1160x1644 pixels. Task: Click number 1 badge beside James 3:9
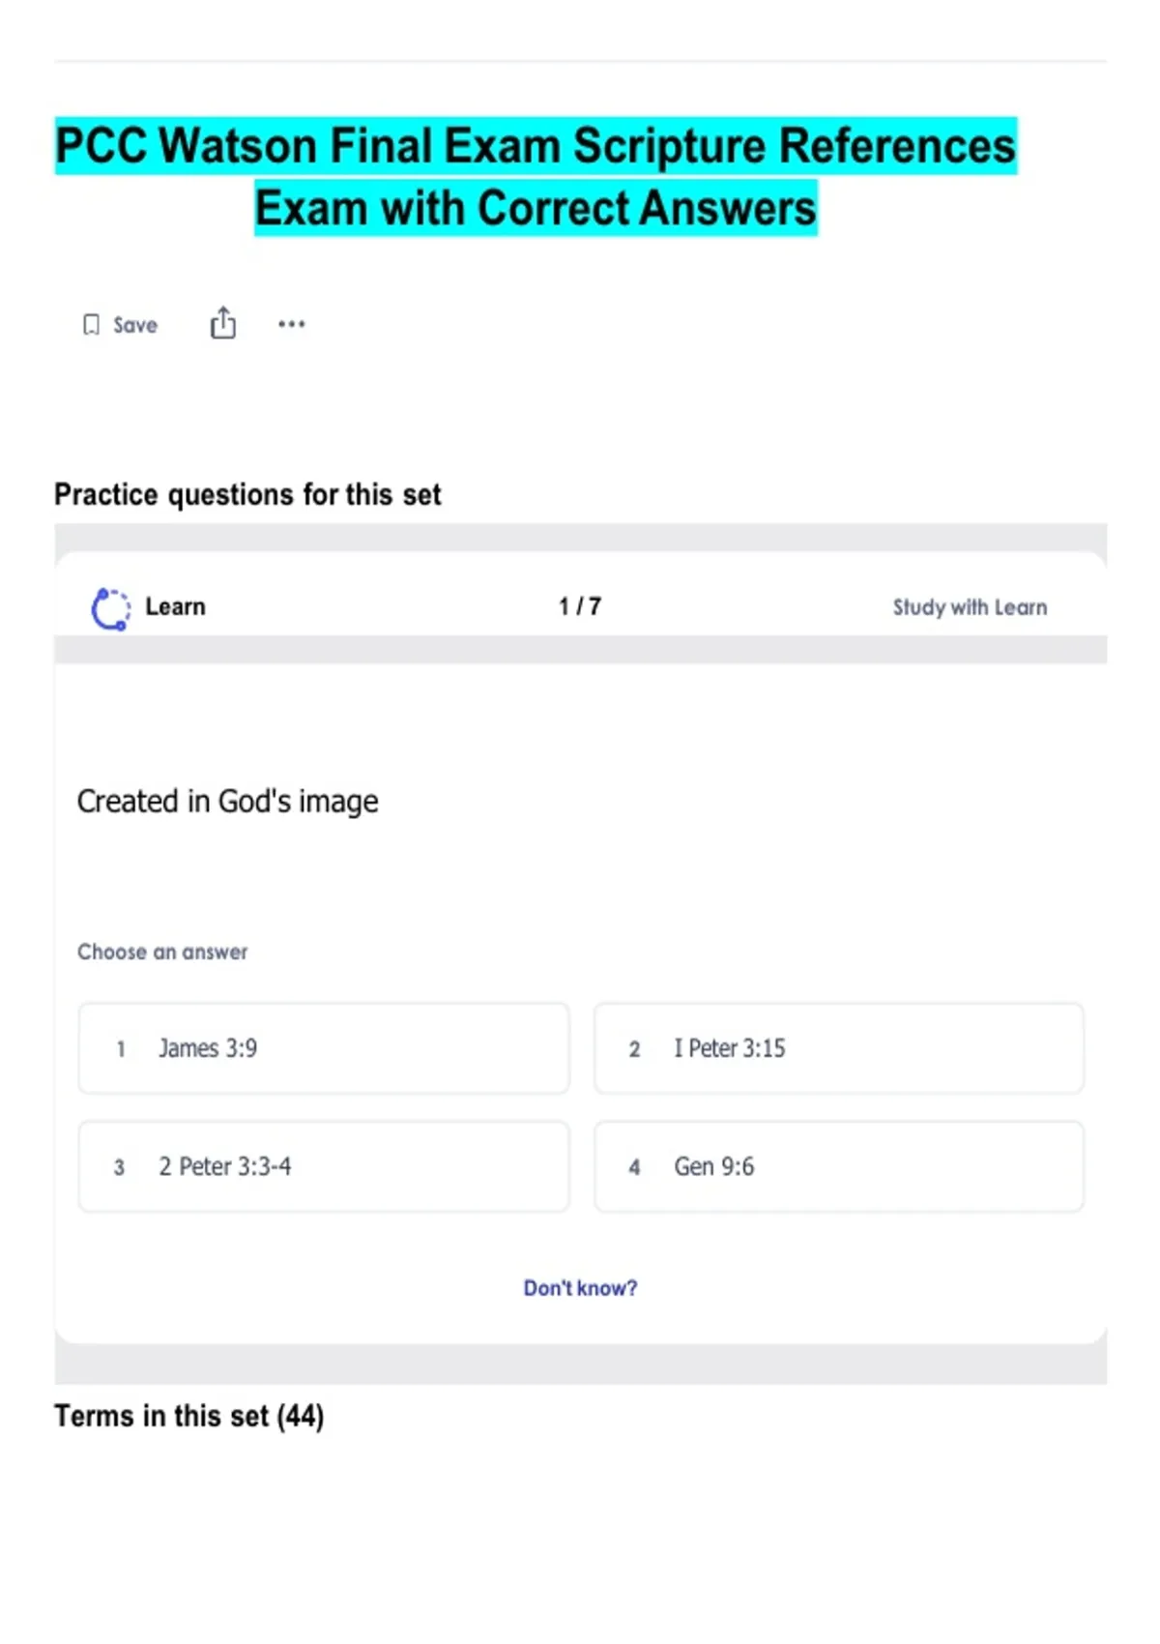pyautogui.click(x=121, y=1049)
